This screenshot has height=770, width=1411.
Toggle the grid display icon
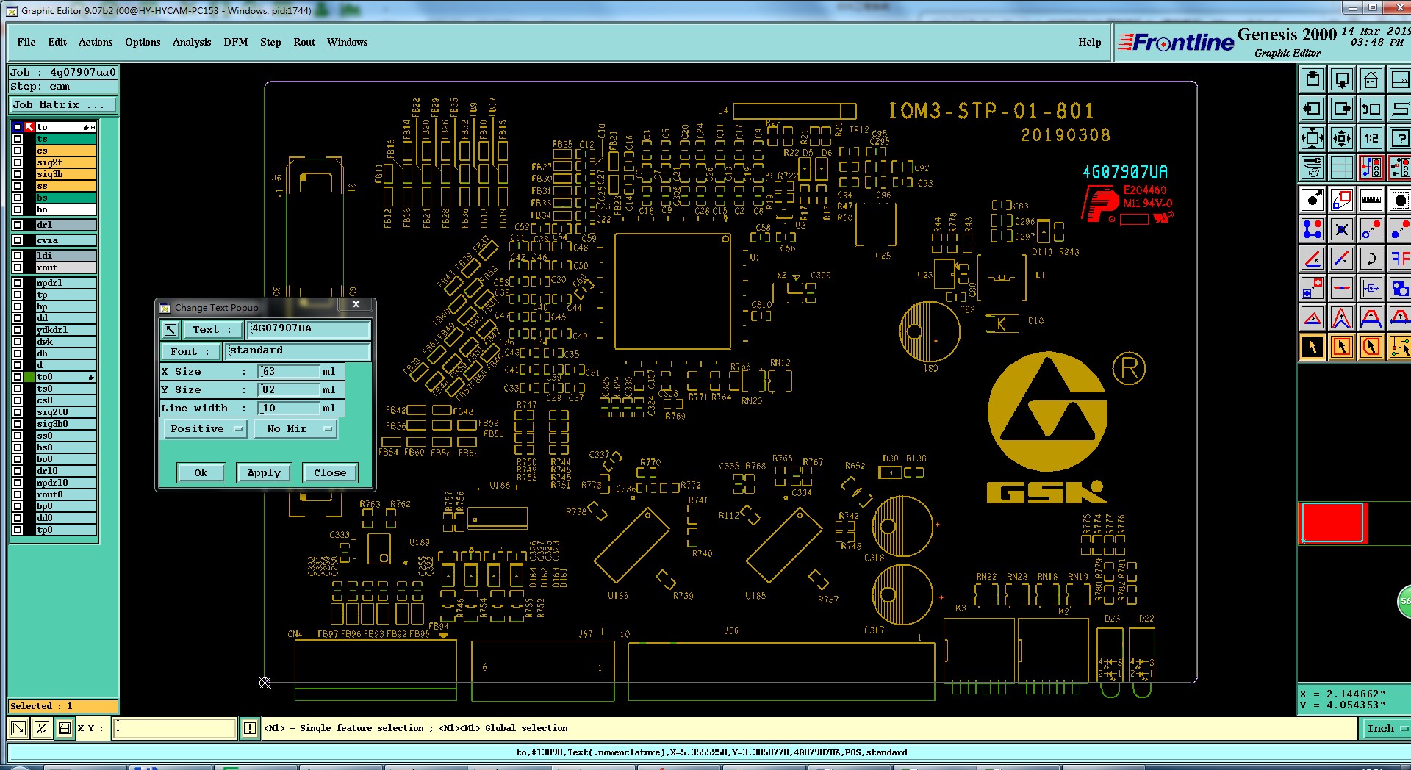tap(1342, 168)
